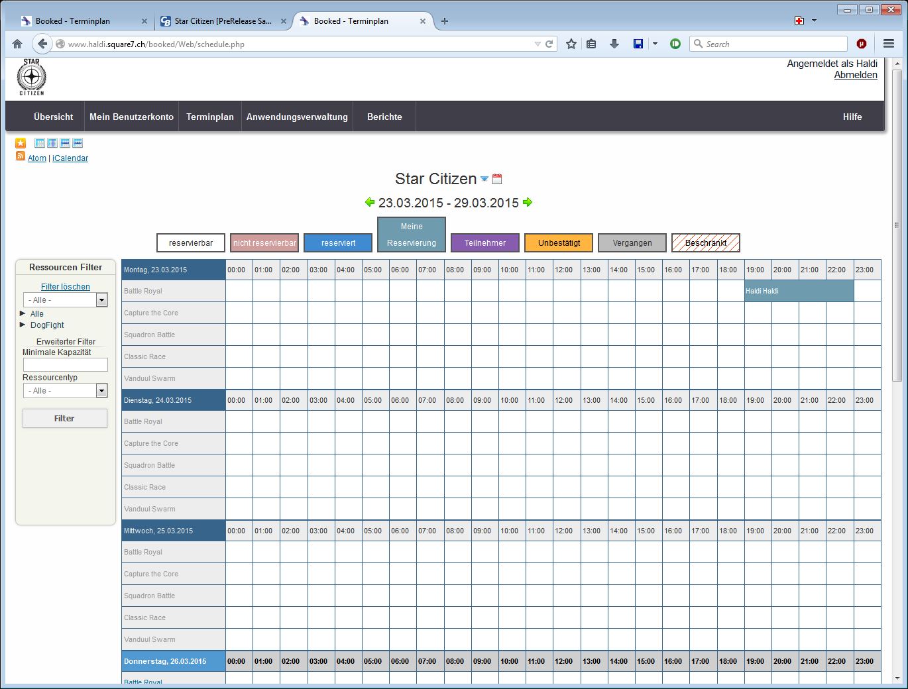
Task: Click the Star Citizen logo
Action: 31,77
